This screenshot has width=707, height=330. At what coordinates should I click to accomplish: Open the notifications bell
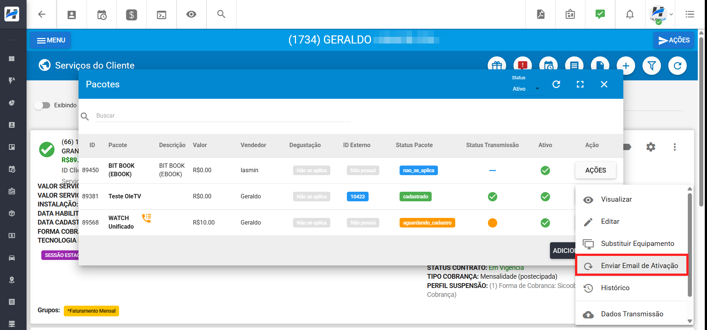click(x=630, y=14)
